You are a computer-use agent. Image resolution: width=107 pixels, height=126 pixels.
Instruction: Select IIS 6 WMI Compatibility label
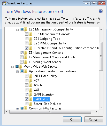(50, 43)
